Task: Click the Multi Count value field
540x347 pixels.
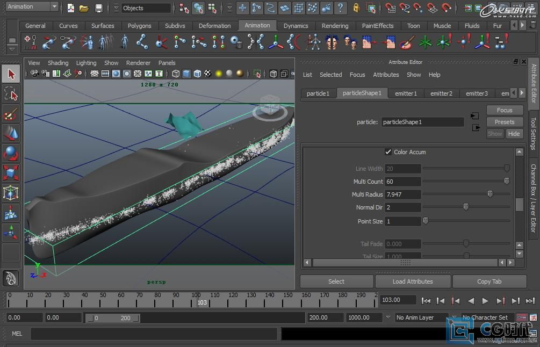Action: pyautogui.click(x=402, y=182)
